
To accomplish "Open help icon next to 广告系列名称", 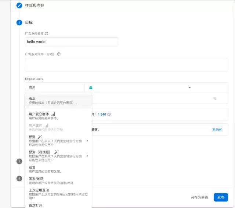I will (x=47, y=33).
